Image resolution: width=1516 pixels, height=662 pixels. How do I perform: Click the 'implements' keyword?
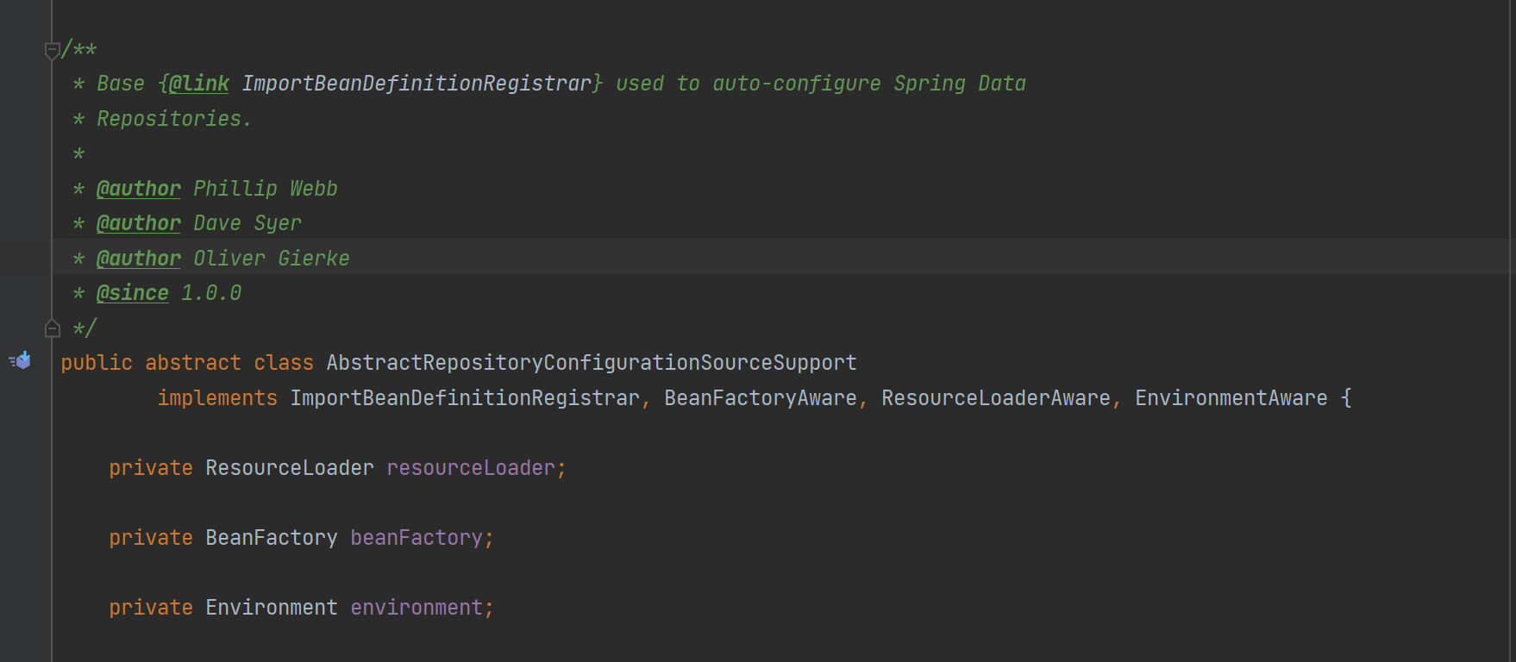click(217, 398)
